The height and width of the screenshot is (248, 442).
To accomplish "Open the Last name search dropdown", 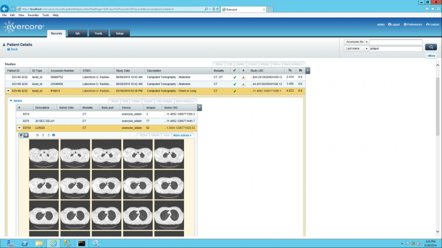I will [356, 48].
